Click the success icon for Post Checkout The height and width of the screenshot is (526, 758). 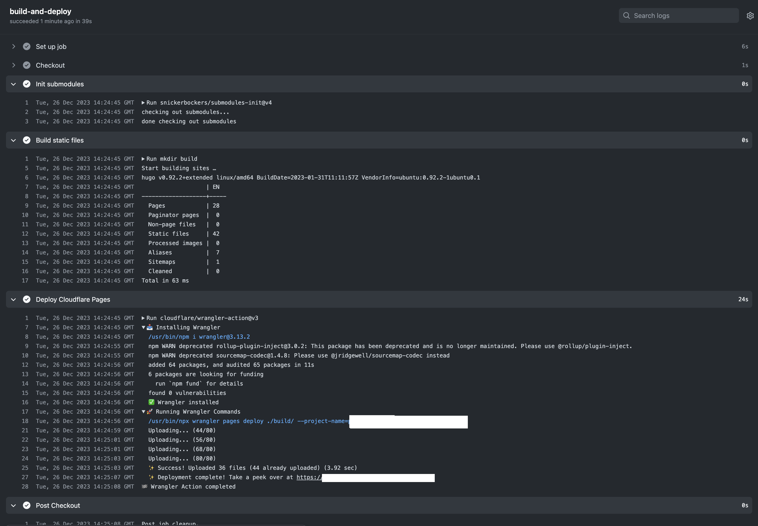point(26,505)
